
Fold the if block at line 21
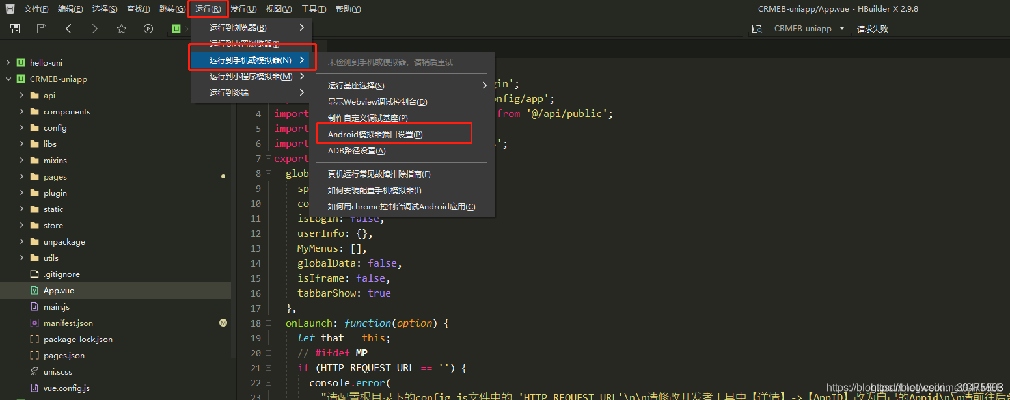tap(267, 368)
